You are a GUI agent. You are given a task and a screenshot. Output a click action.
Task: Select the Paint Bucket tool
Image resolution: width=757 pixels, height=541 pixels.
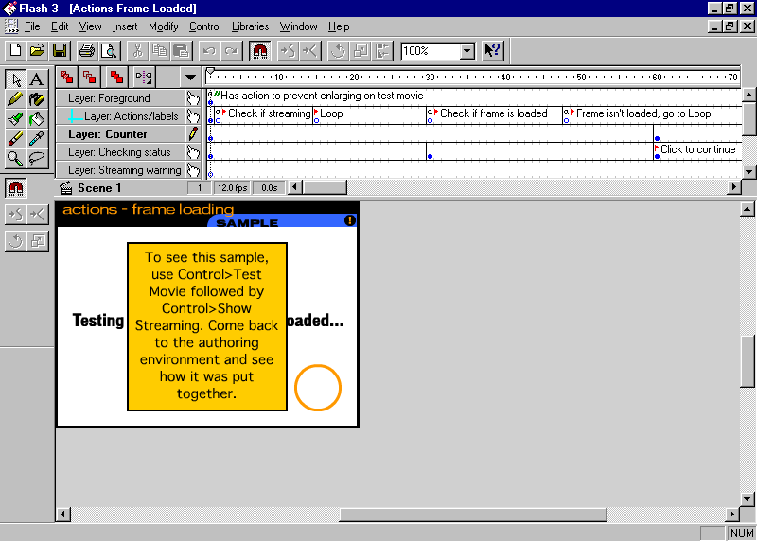[x=37, y=119]
